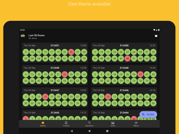Select red ball 37 in draw 312448

140,74
